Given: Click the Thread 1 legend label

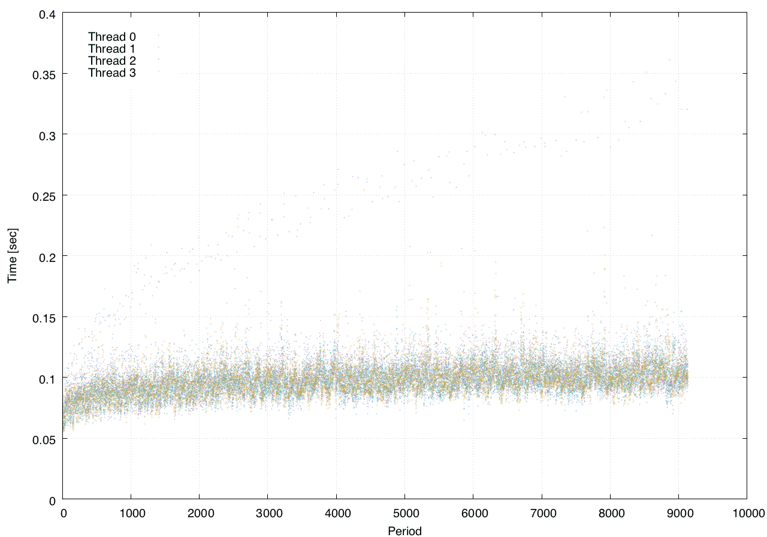Looking at the screenshot, I should point(112,49).
